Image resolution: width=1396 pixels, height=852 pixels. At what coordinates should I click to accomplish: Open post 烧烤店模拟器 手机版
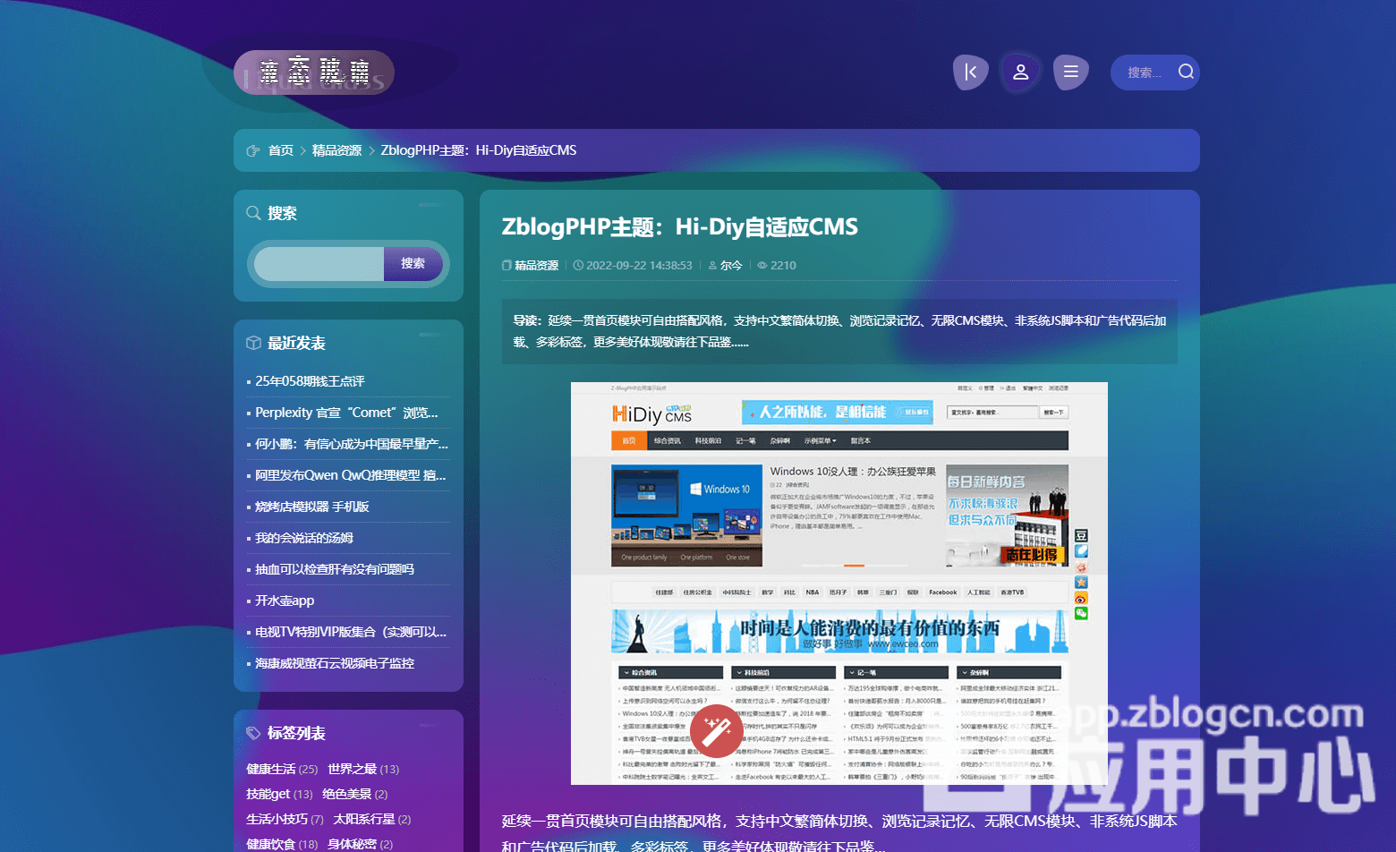312,507
